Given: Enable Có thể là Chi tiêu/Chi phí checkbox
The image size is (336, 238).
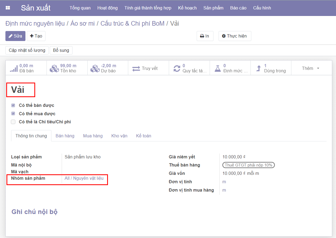Looking at the screenshot, I should click(13, 122).
